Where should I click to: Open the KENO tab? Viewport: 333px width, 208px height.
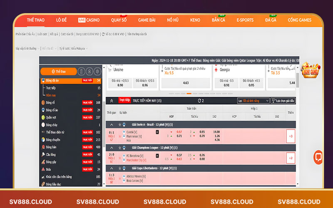click(x=195, y=20)
